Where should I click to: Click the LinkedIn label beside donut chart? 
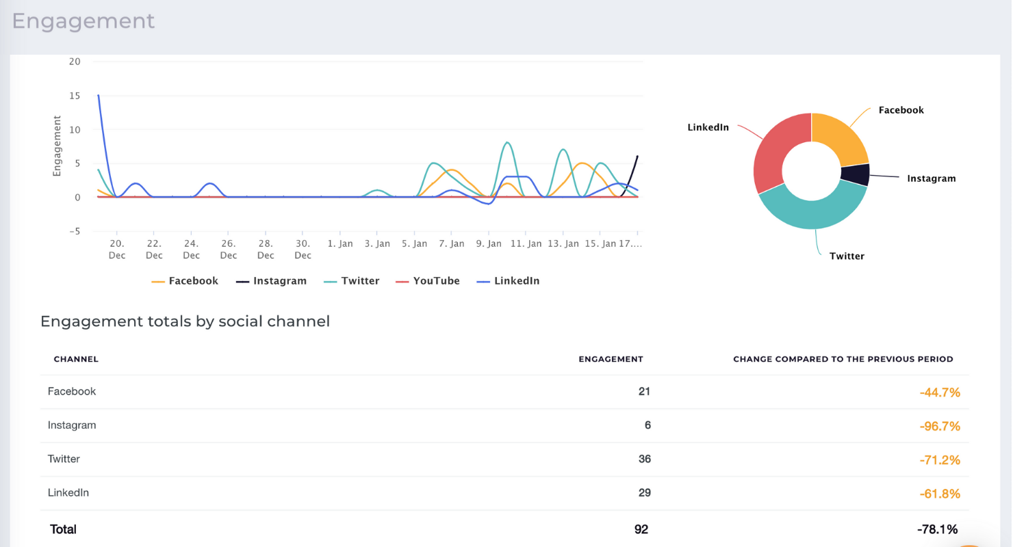[708, 127]
